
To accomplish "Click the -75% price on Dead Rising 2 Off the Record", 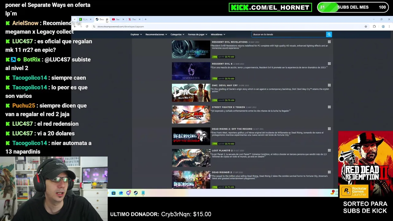I will tap(223, 144).
